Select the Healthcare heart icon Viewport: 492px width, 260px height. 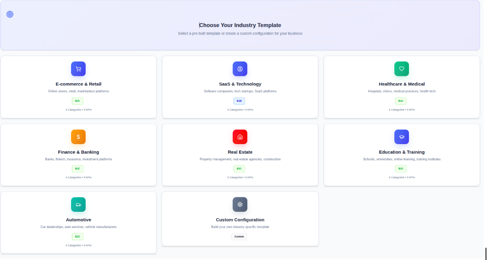tap(402, 69)
